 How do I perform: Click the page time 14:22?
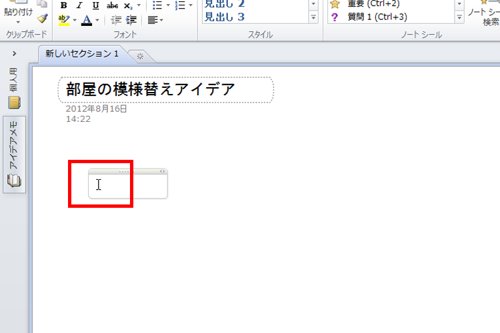click(78, 119)
